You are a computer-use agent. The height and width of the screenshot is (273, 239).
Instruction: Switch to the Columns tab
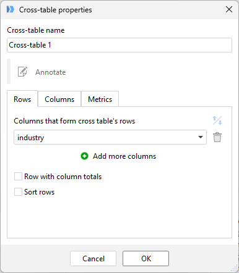coord(59,99)
